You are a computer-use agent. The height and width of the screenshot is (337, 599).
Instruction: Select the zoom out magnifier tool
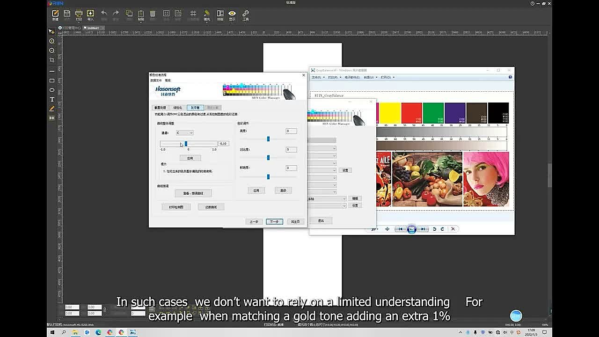pyautogui.click(x=52, y=51)
